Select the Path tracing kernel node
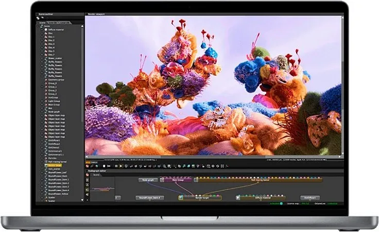 coord(234,180)
